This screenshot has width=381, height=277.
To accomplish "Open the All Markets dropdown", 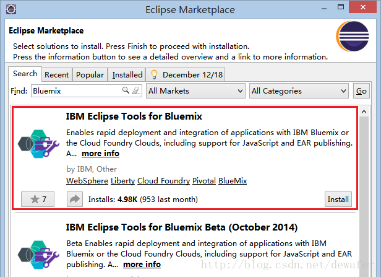I will (x=195, y=91).
